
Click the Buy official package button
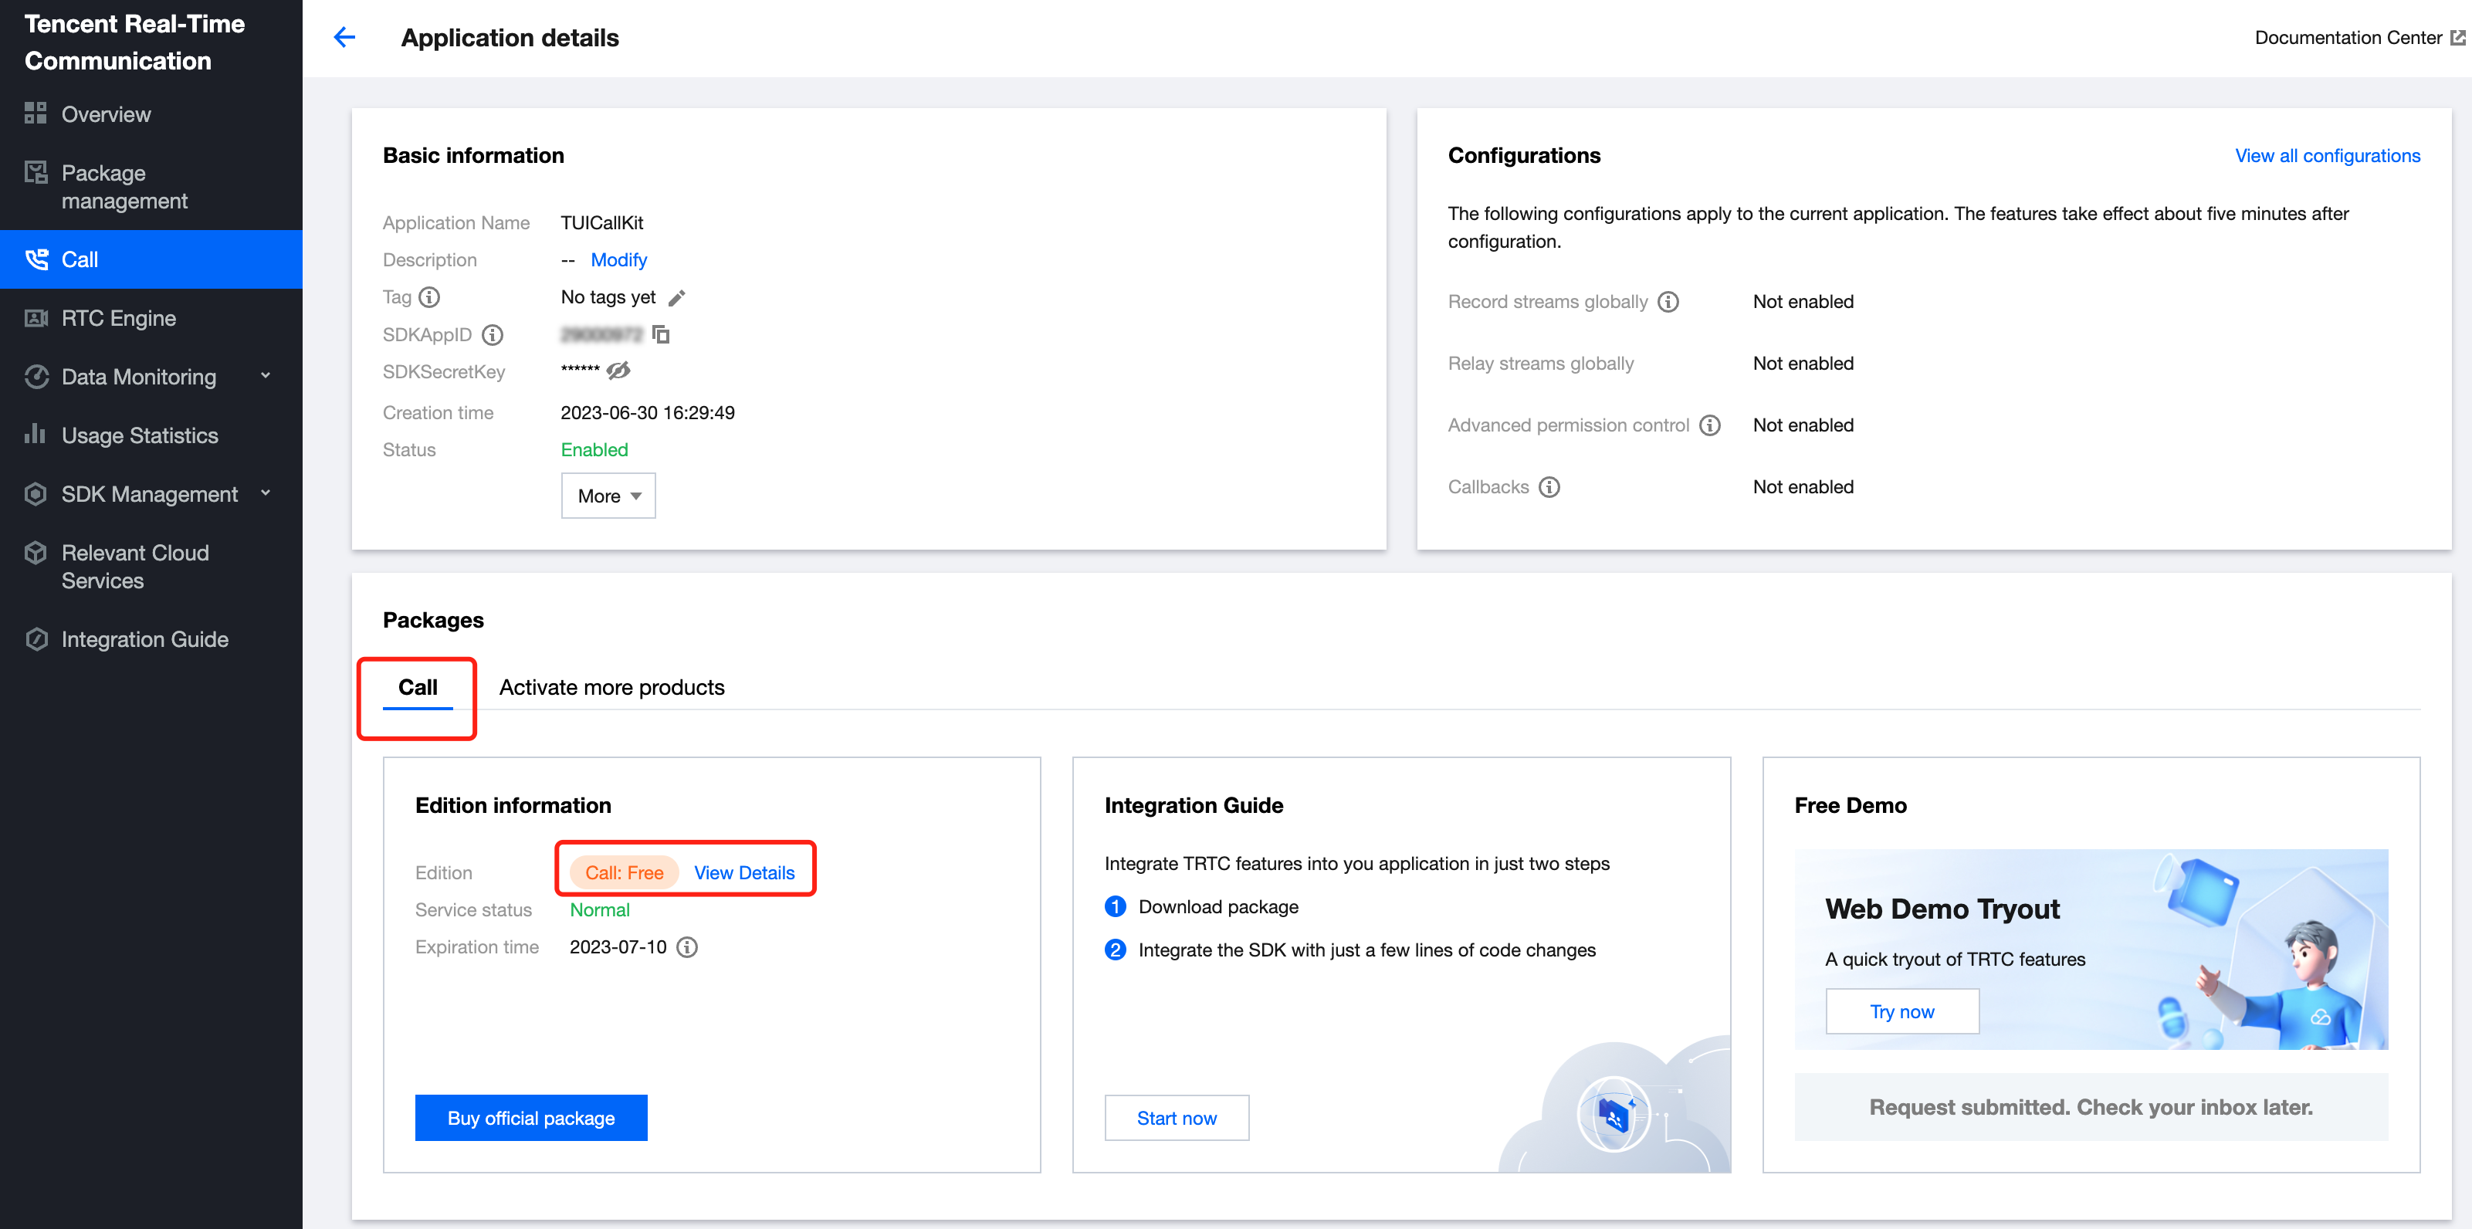point(530,1118)
